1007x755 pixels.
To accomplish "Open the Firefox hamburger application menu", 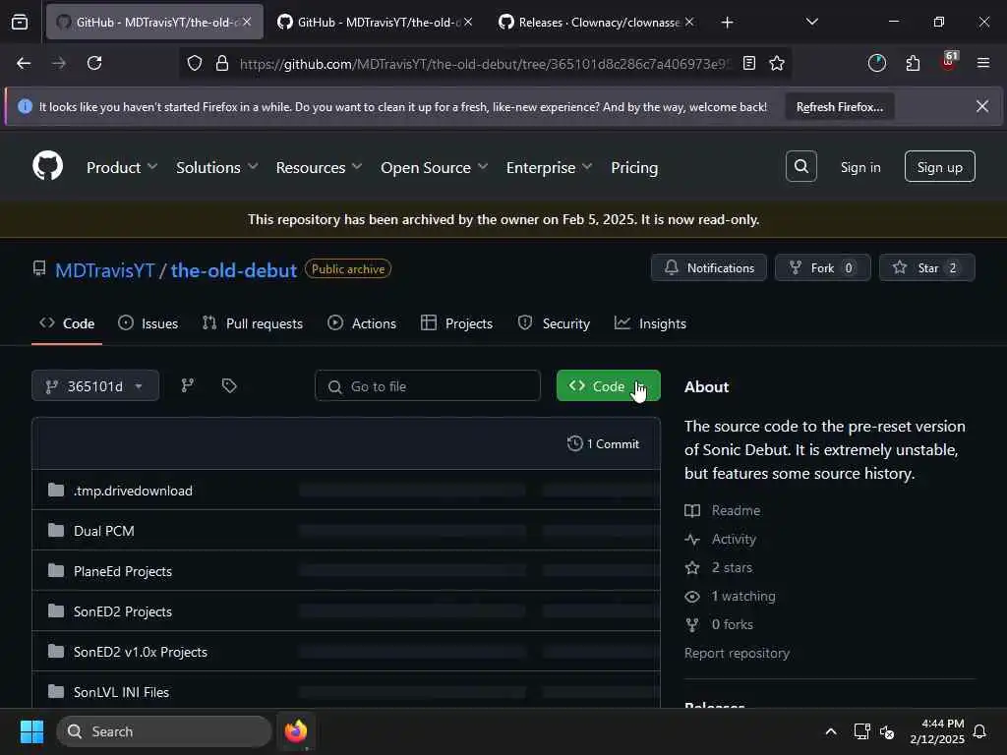I will coord(982,63).
